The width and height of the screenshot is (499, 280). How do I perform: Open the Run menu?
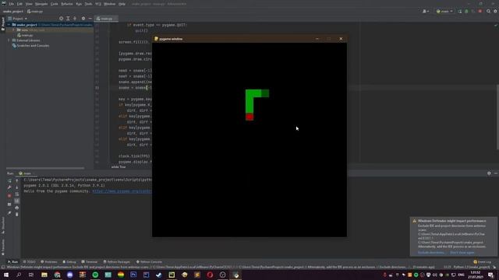pyautogui.click(x=79, y=4)
